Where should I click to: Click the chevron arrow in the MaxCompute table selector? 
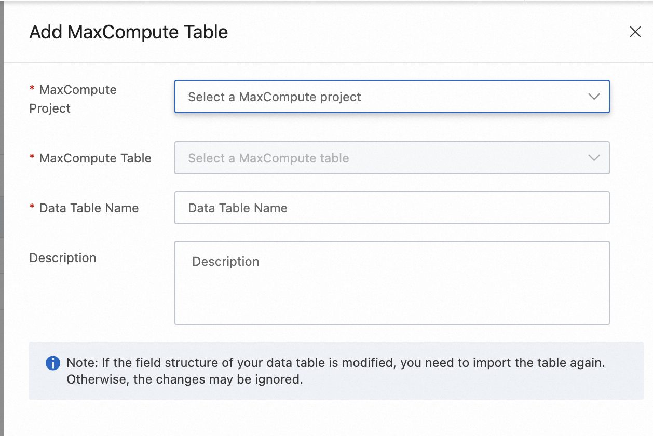594,158
